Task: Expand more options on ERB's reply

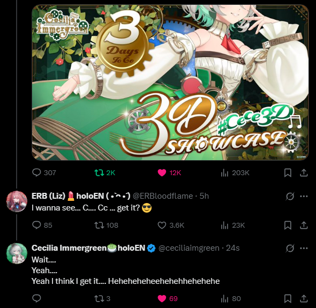Action: point(304,196)
